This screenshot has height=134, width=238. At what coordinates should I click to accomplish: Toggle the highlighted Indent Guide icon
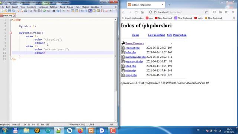coord(90,11)
